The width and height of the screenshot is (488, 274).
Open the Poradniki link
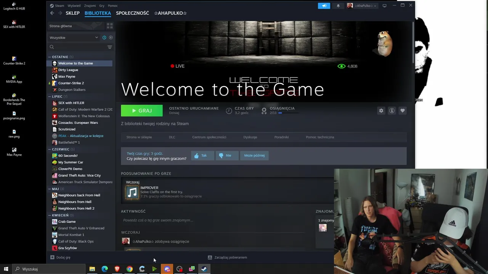(281, 137)
